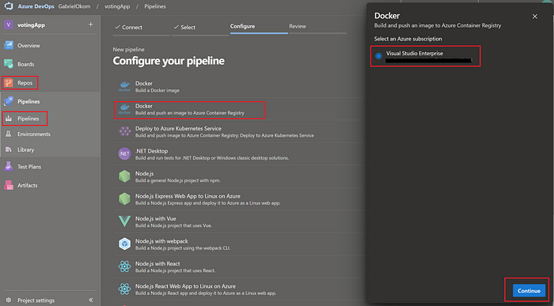Click the .NET Desktop icon
This screenshot has width=554, height=306.
click(x=124, y=154)
